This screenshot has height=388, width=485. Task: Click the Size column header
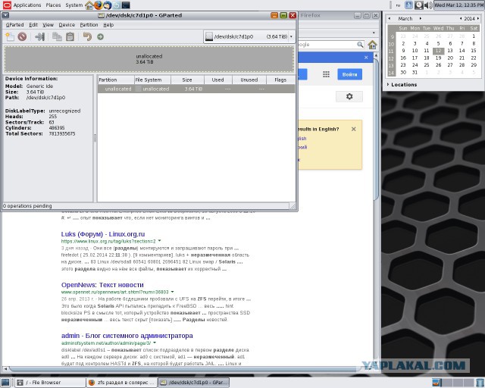[187, 80]
